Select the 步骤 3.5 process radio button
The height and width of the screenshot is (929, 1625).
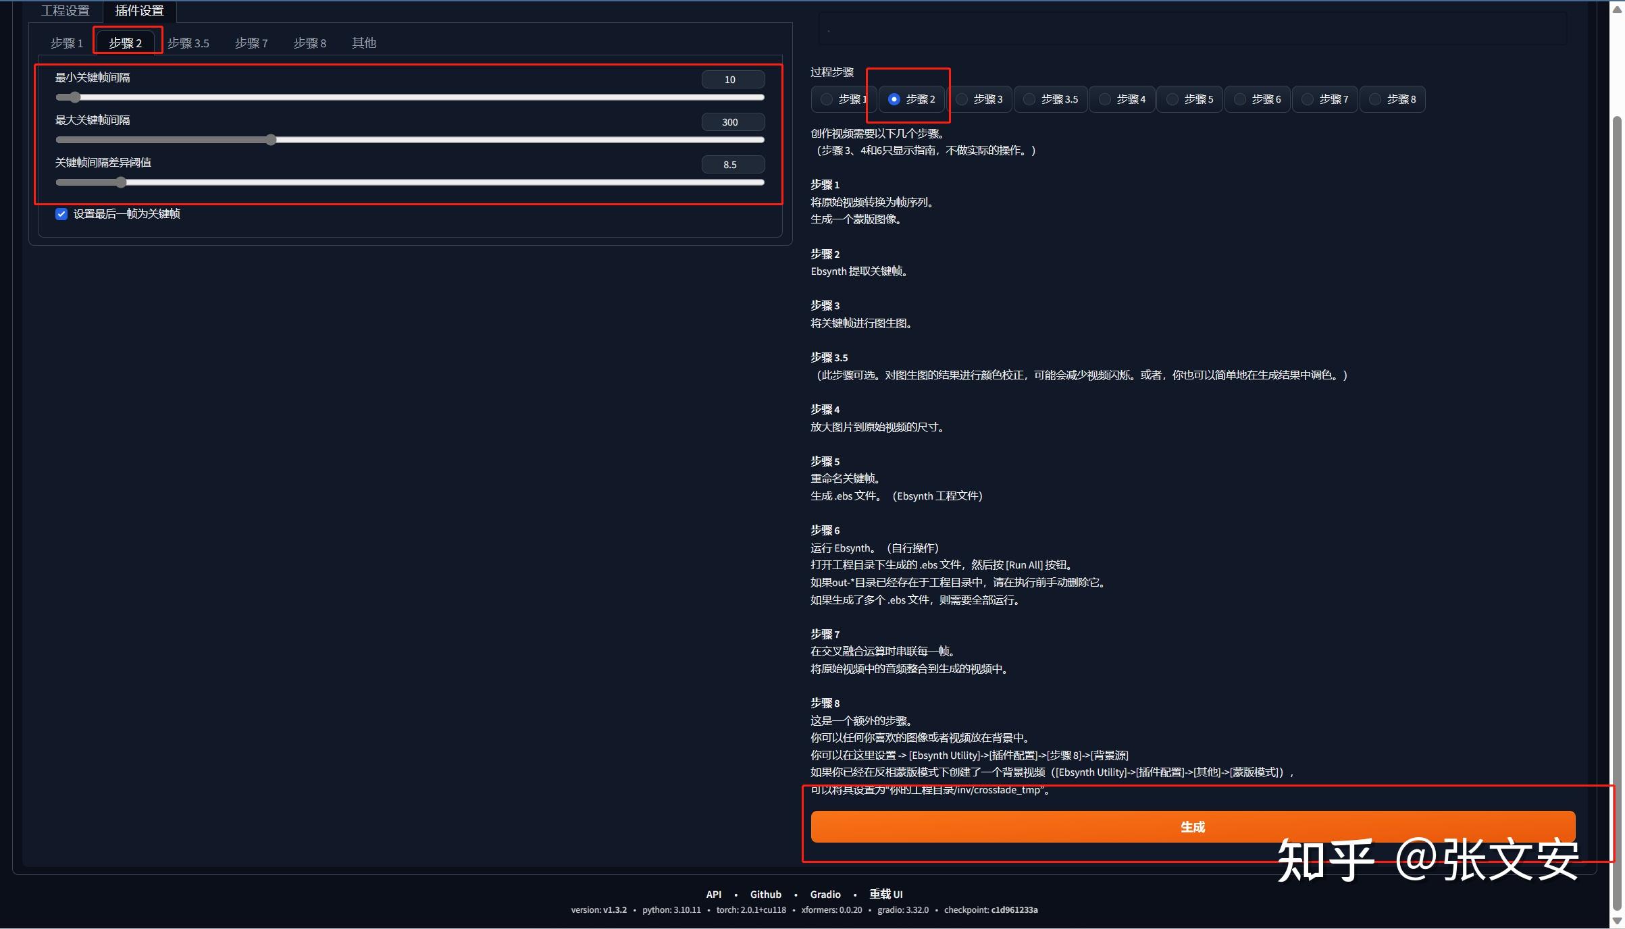coord(1029,99)
